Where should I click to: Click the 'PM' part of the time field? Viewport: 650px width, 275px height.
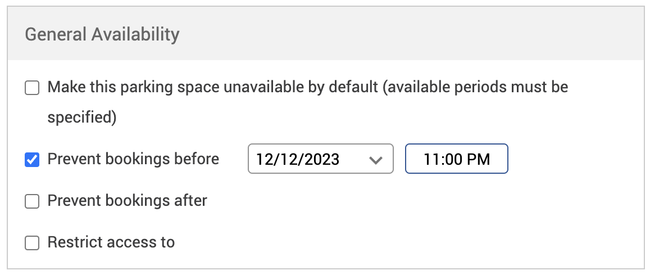point(478,160)
